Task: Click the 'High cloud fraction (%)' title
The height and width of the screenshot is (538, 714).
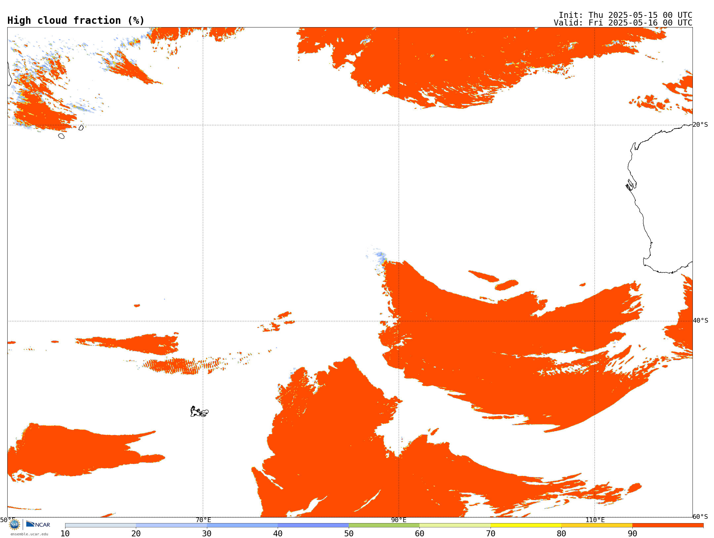Action: pyautogui.click(x=76, y=21)
